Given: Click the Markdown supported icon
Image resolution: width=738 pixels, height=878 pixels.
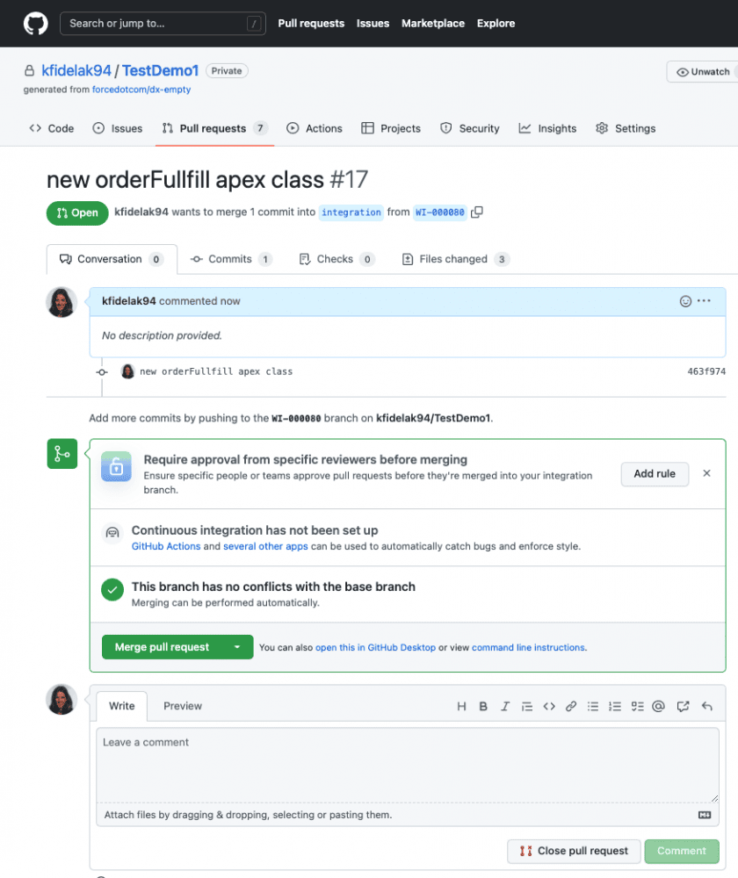Looking at the screenshot, I should point(705,816).
